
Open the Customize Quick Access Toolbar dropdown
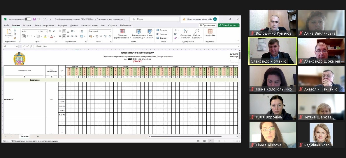[x=50, y=19]
